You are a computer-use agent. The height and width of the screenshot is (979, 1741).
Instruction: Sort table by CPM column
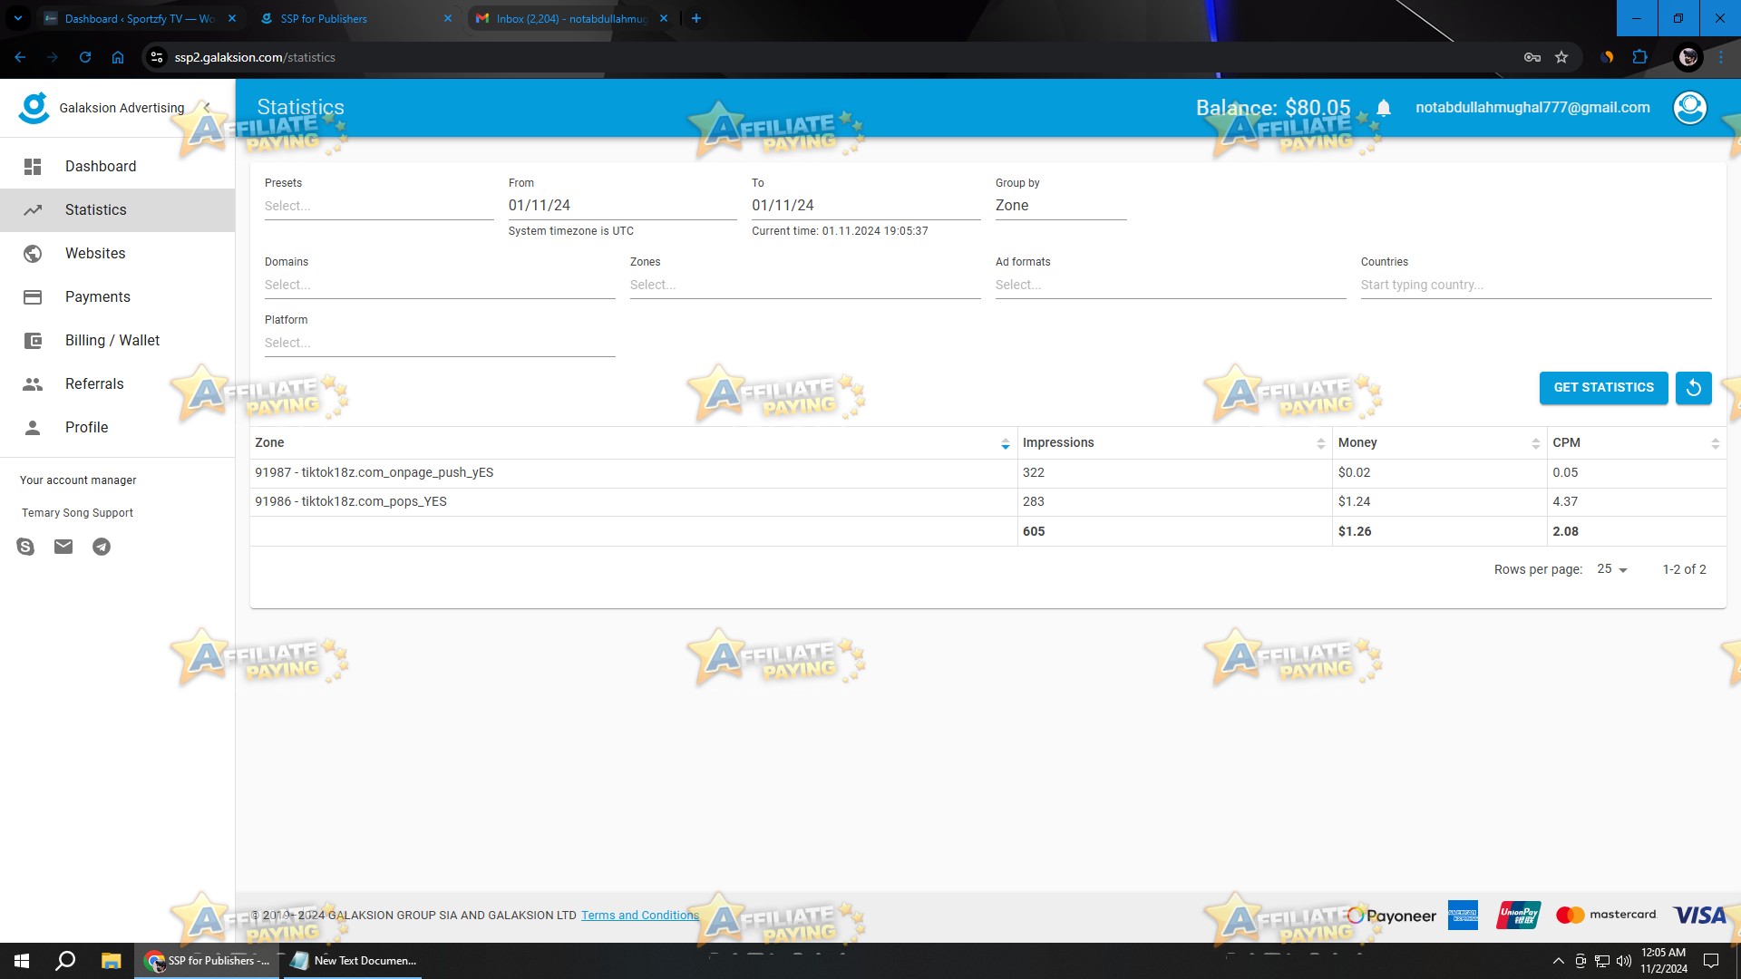coord(1637,442)
